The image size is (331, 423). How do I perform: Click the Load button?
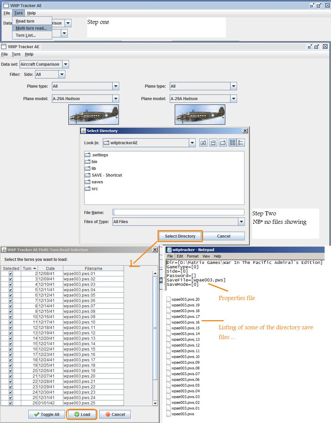(x=82, y=415)
